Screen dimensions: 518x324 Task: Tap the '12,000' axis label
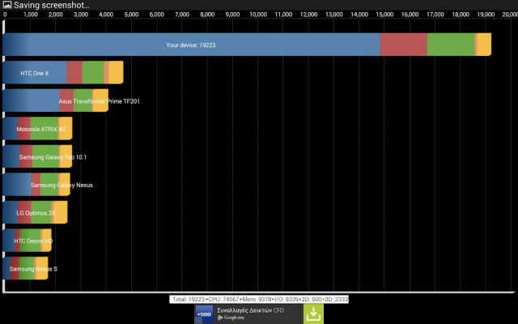308,15
